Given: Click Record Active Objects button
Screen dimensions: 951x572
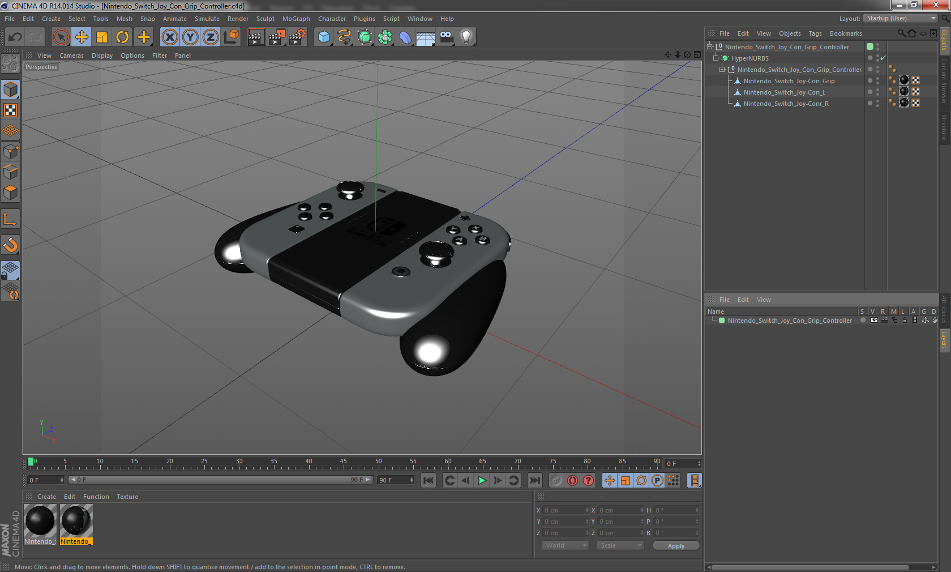Looking at the screenshot, I should coord(556,480).
